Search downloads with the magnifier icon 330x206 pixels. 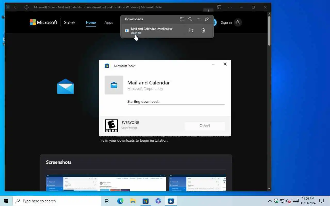(x=190, y=19)
